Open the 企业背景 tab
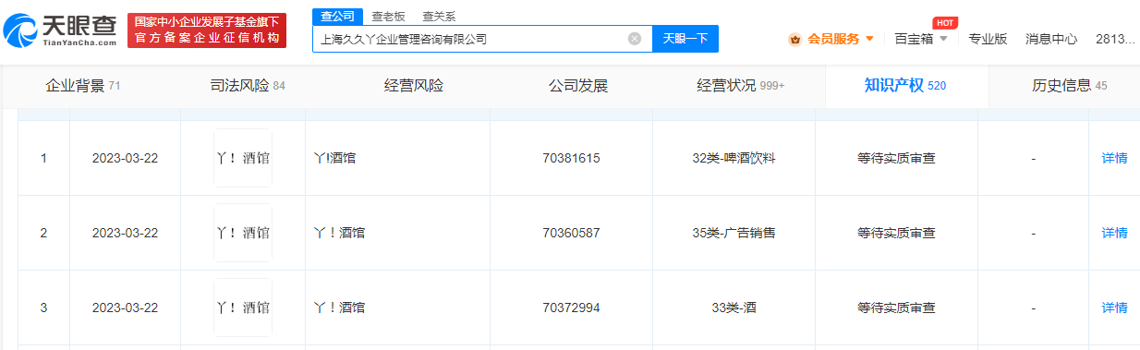 pyautogui.click(x=83, y=86)
